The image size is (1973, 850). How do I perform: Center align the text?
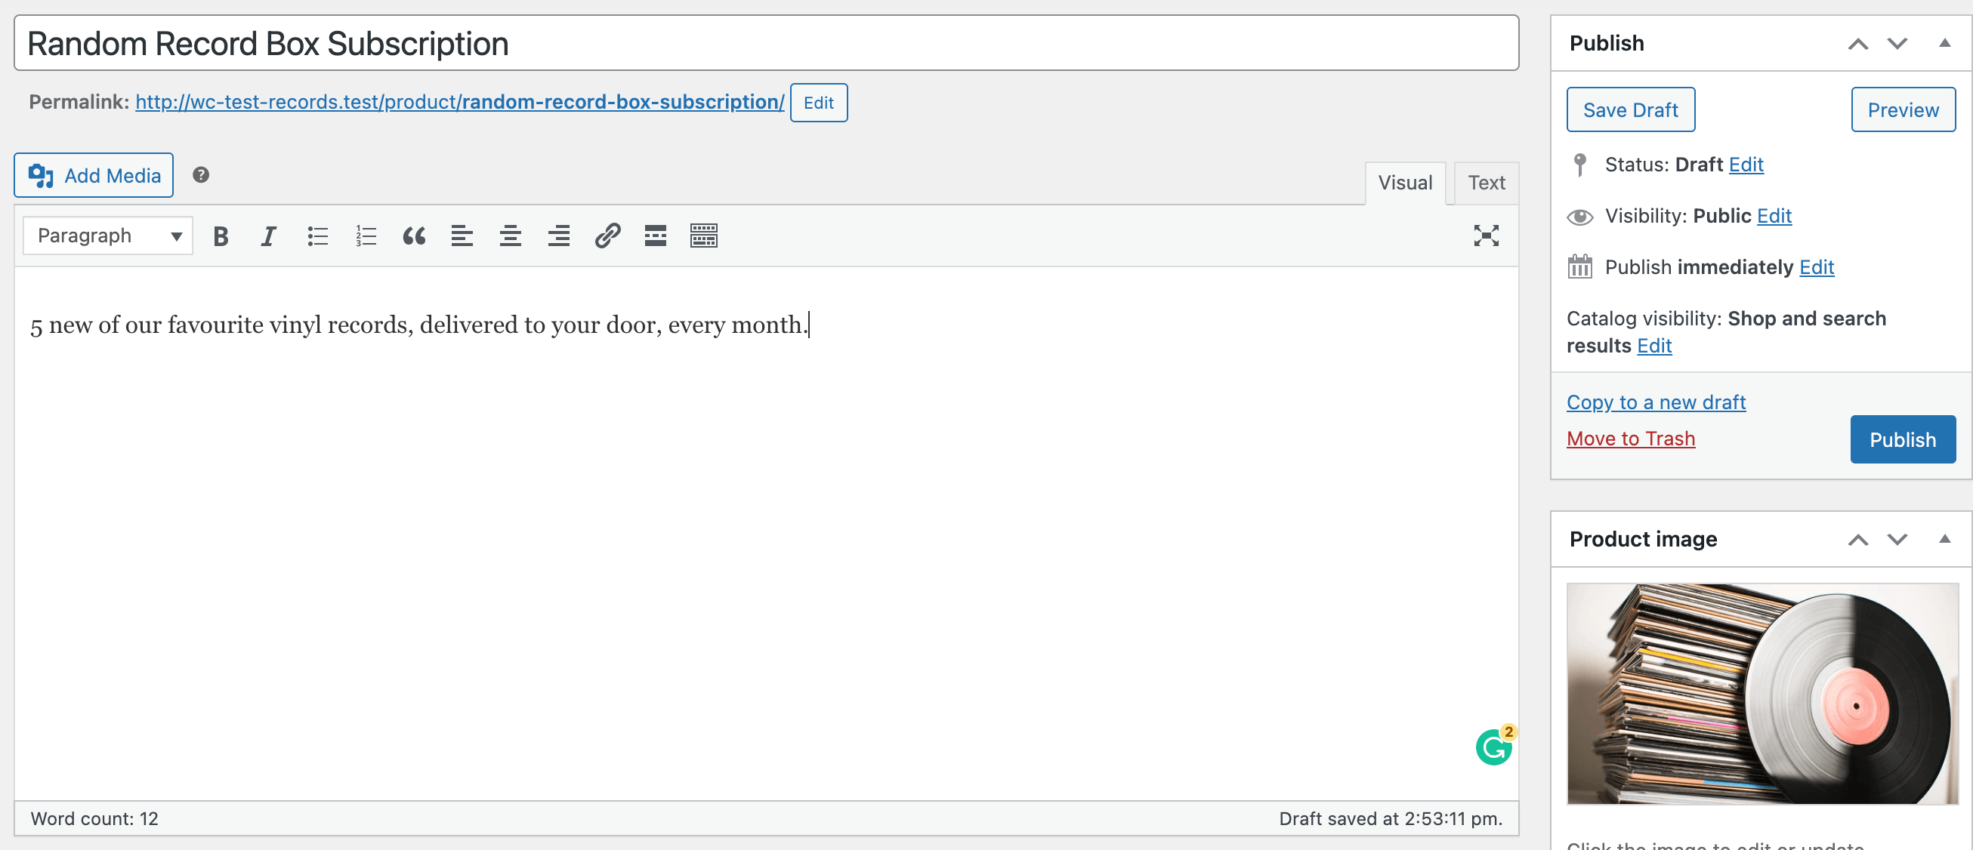click(510, 236)
